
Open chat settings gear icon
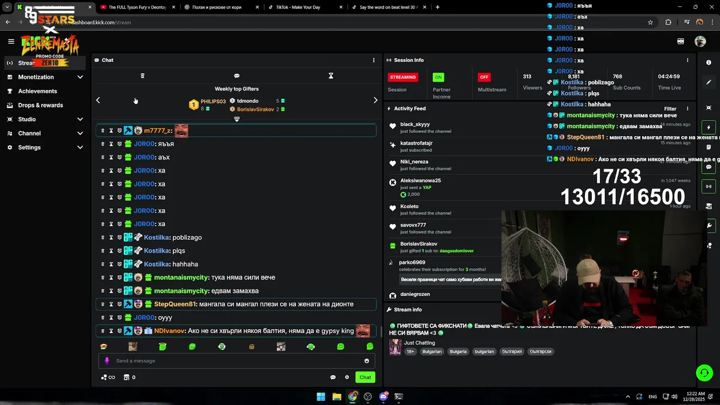click(x=347, y=377)
